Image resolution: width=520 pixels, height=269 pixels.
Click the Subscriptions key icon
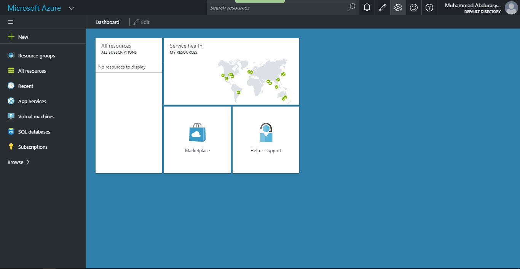coord(11,147)
